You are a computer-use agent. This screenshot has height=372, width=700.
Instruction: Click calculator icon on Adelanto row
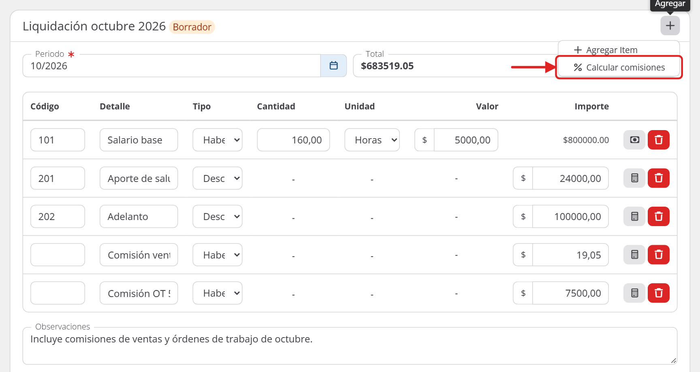tap(634, 216)
